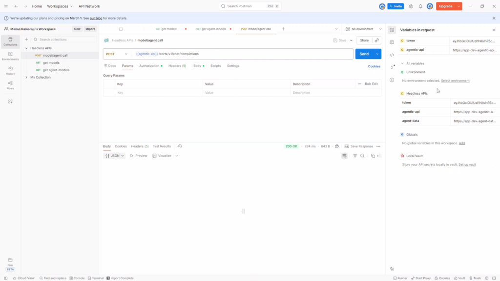Toggle wrap lines in the response viewer
The width and height of the screenshot is (500, 281).
(x=344, y=156)
